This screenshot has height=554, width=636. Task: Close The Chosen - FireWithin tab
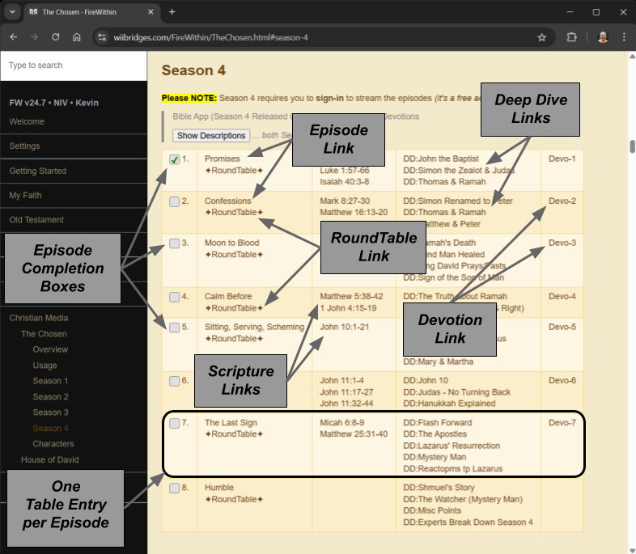[x=151, y=12]
